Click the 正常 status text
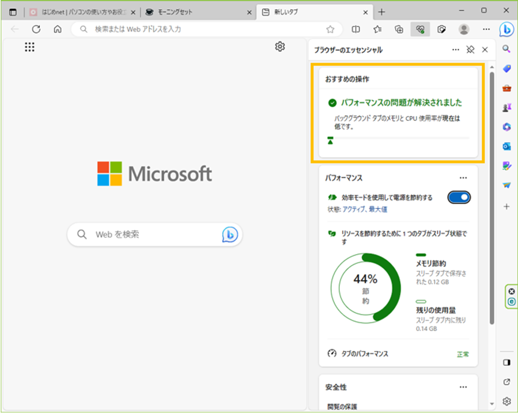The image size is (518, 414). (463, 354)
